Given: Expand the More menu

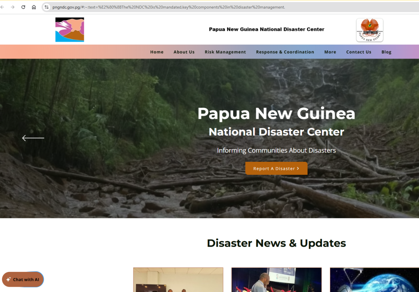Looking at the screenshot, I should click(330, 52).
